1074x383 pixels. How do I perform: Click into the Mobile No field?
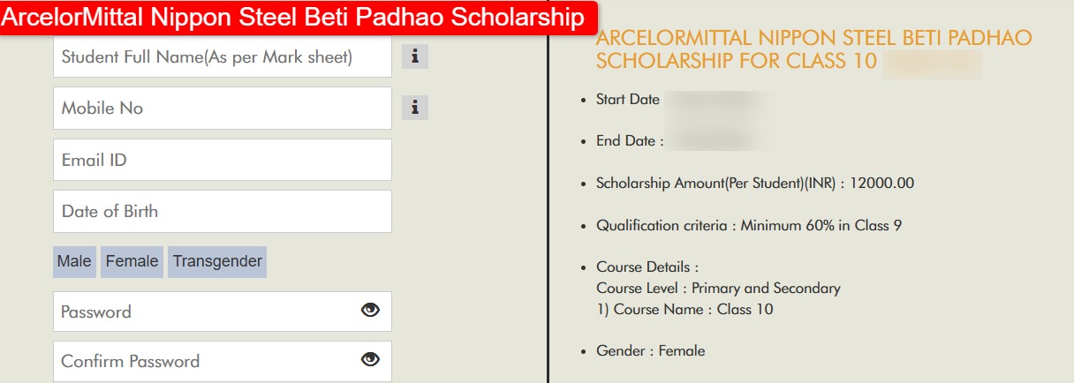coord(221,109)
